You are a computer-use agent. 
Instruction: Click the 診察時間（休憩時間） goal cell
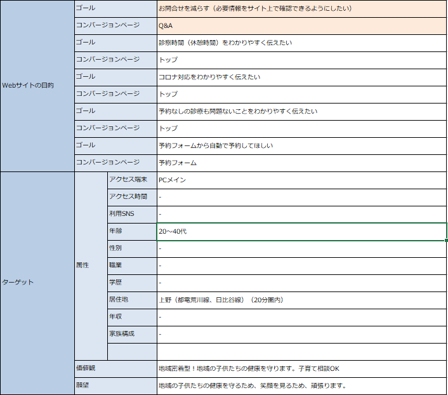(301, 43)
